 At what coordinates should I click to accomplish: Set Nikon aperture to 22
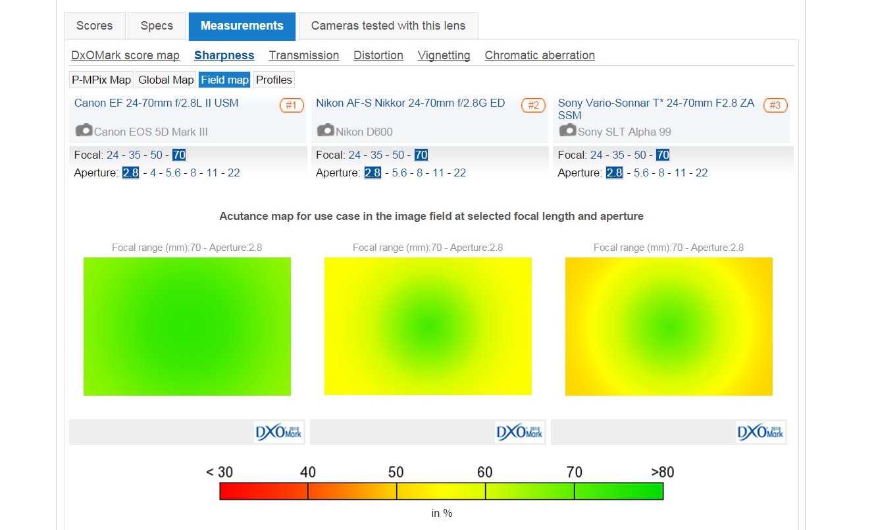pyautogui.click(x=459, y=172)
